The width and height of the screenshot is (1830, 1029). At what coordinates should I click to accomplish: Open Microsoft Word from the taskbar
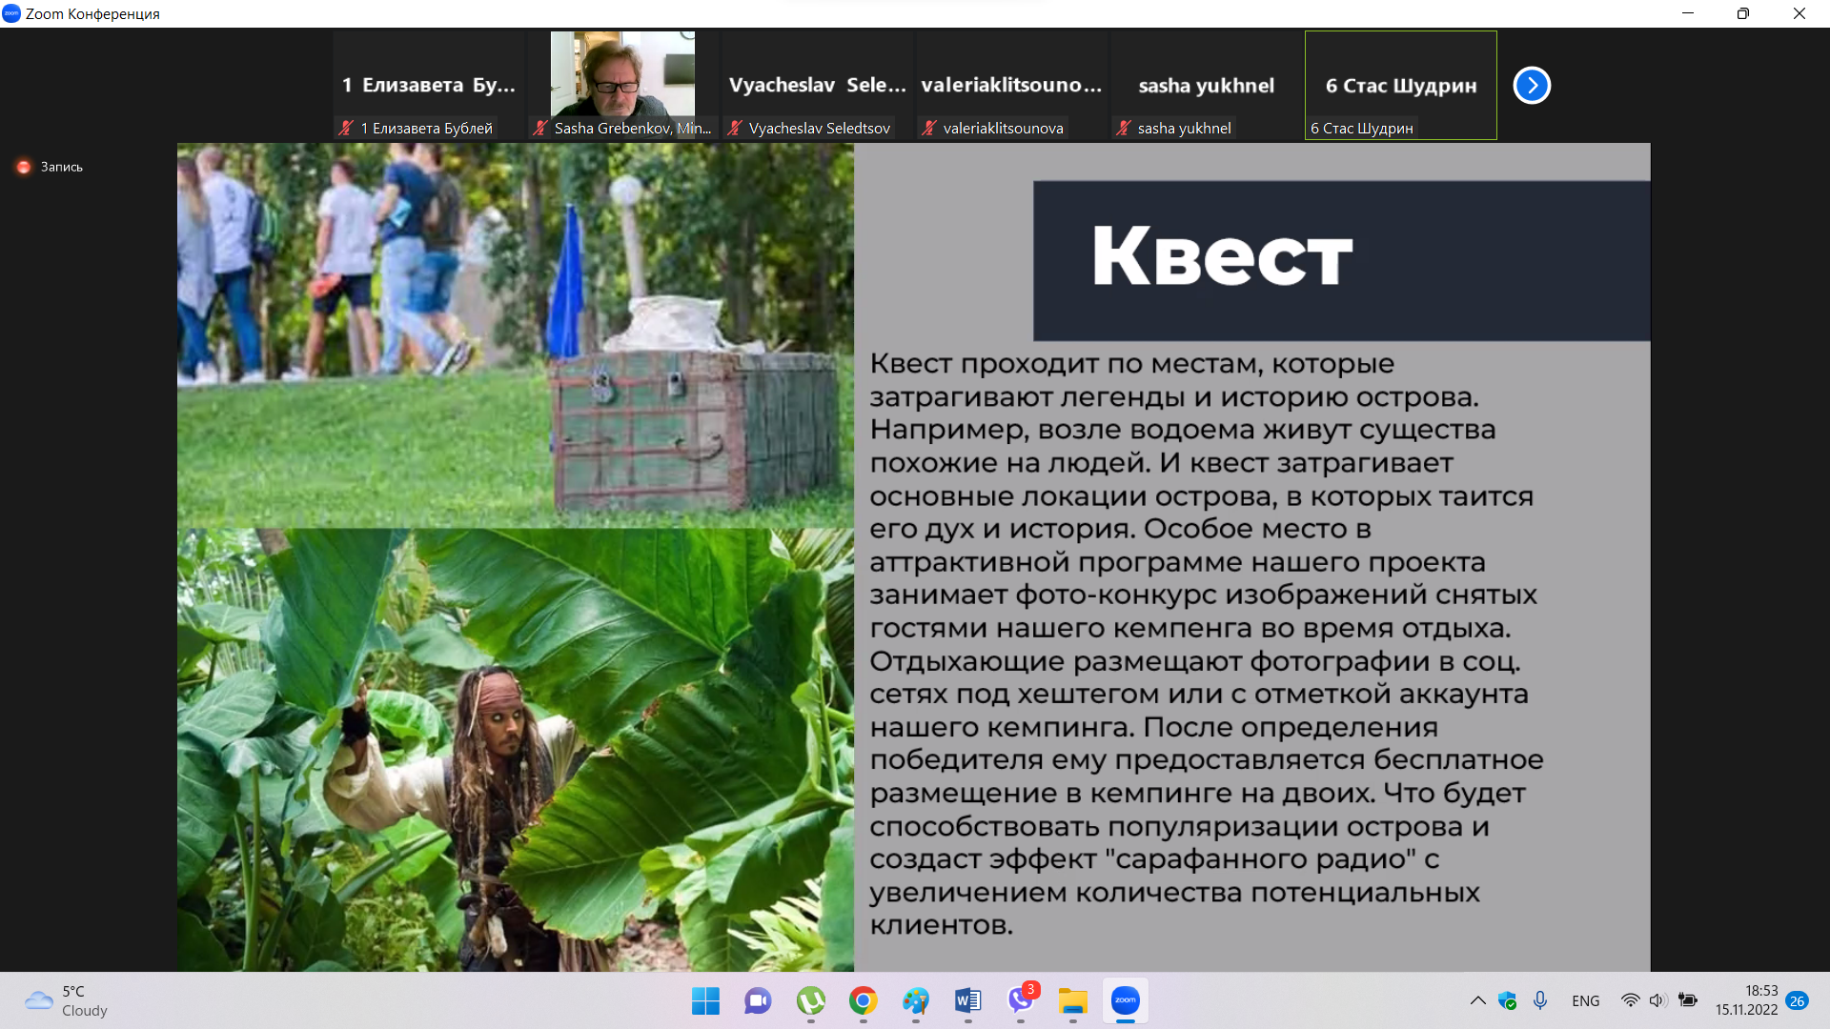pyautogui.click(x=967, y=1000)
